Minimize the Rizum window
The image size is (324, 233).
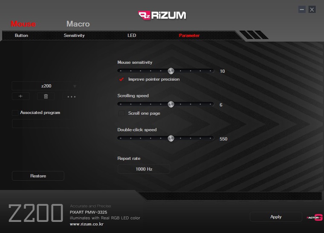tap(302, 9)
